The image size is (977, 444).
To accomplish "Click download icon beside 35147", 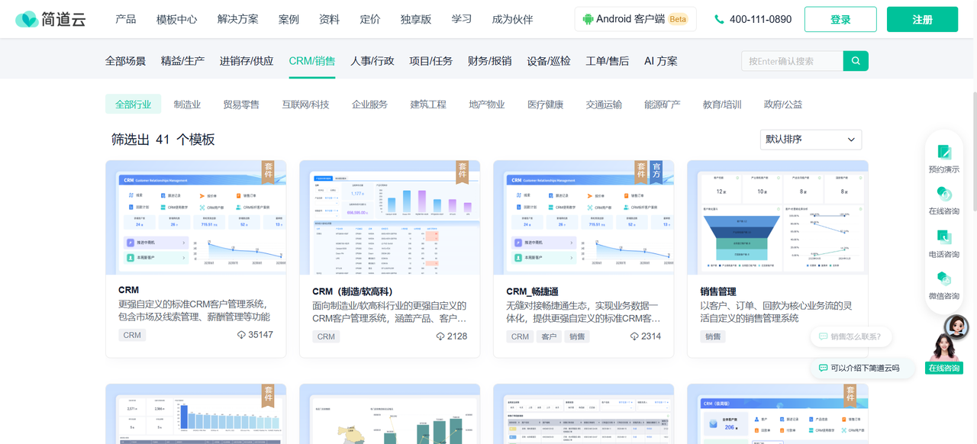I will (241, 335).
